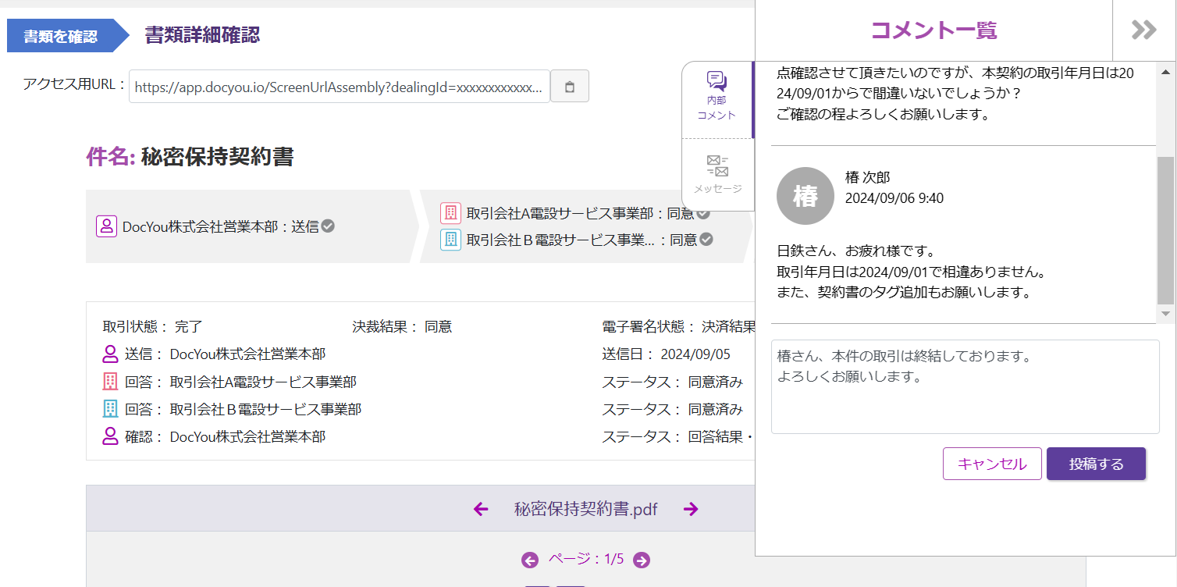This screenshot has height=587, width=1177.
Task: Go to the previous file arrow
Action: [481, 510]
